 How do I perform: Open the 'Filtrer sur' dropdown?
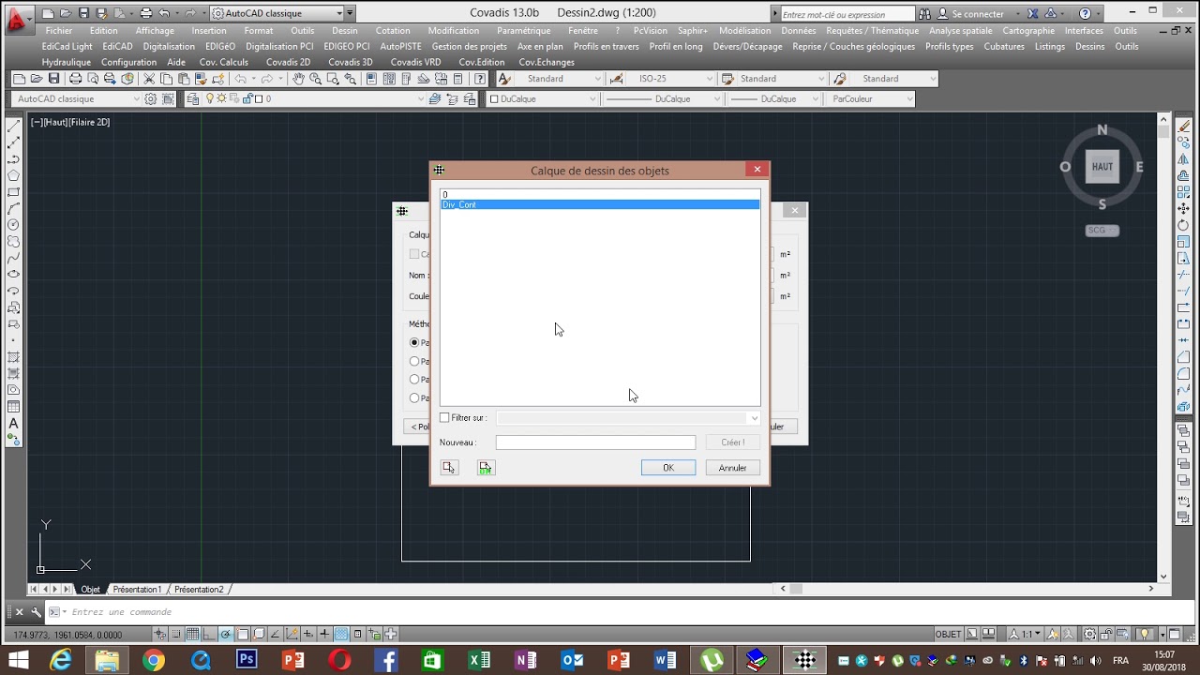click(628, 418)
